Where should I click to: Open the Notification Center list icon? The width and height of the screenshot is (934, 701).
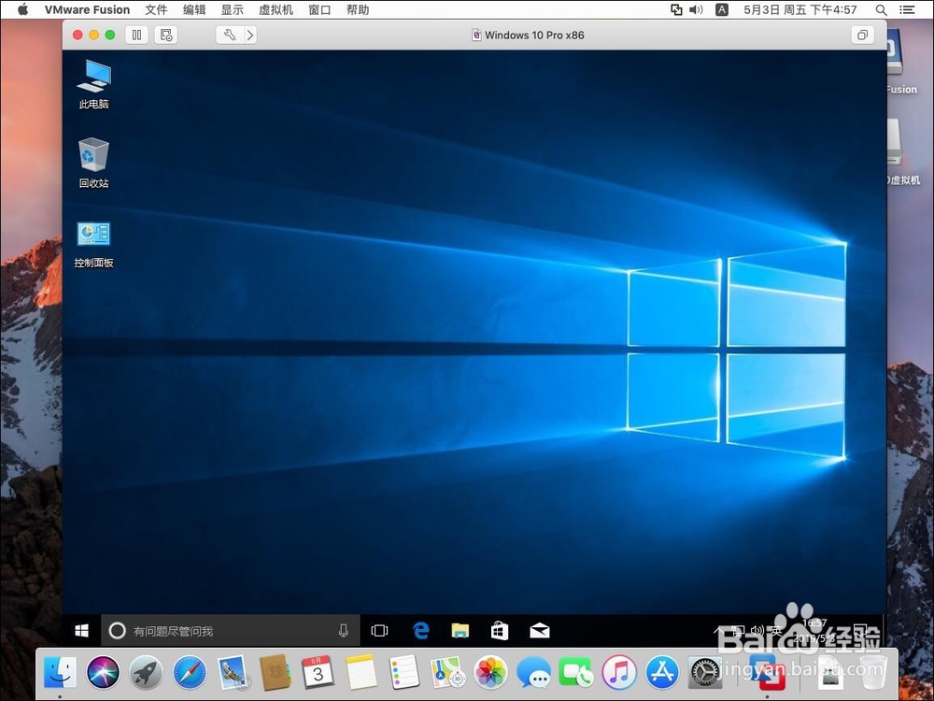point(907,9)
